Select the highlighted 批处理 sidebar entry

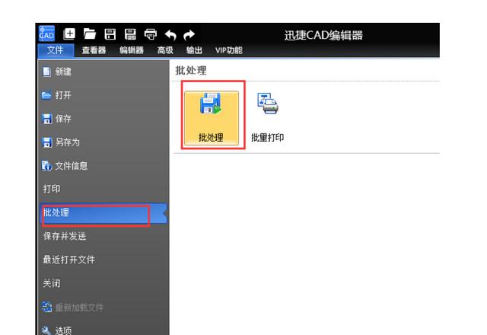coord(103,213)
